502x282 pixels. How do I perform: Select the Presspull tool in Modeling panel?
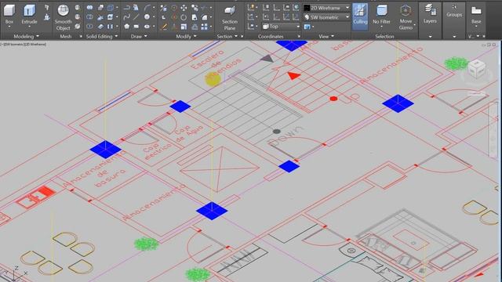point(47,17)
